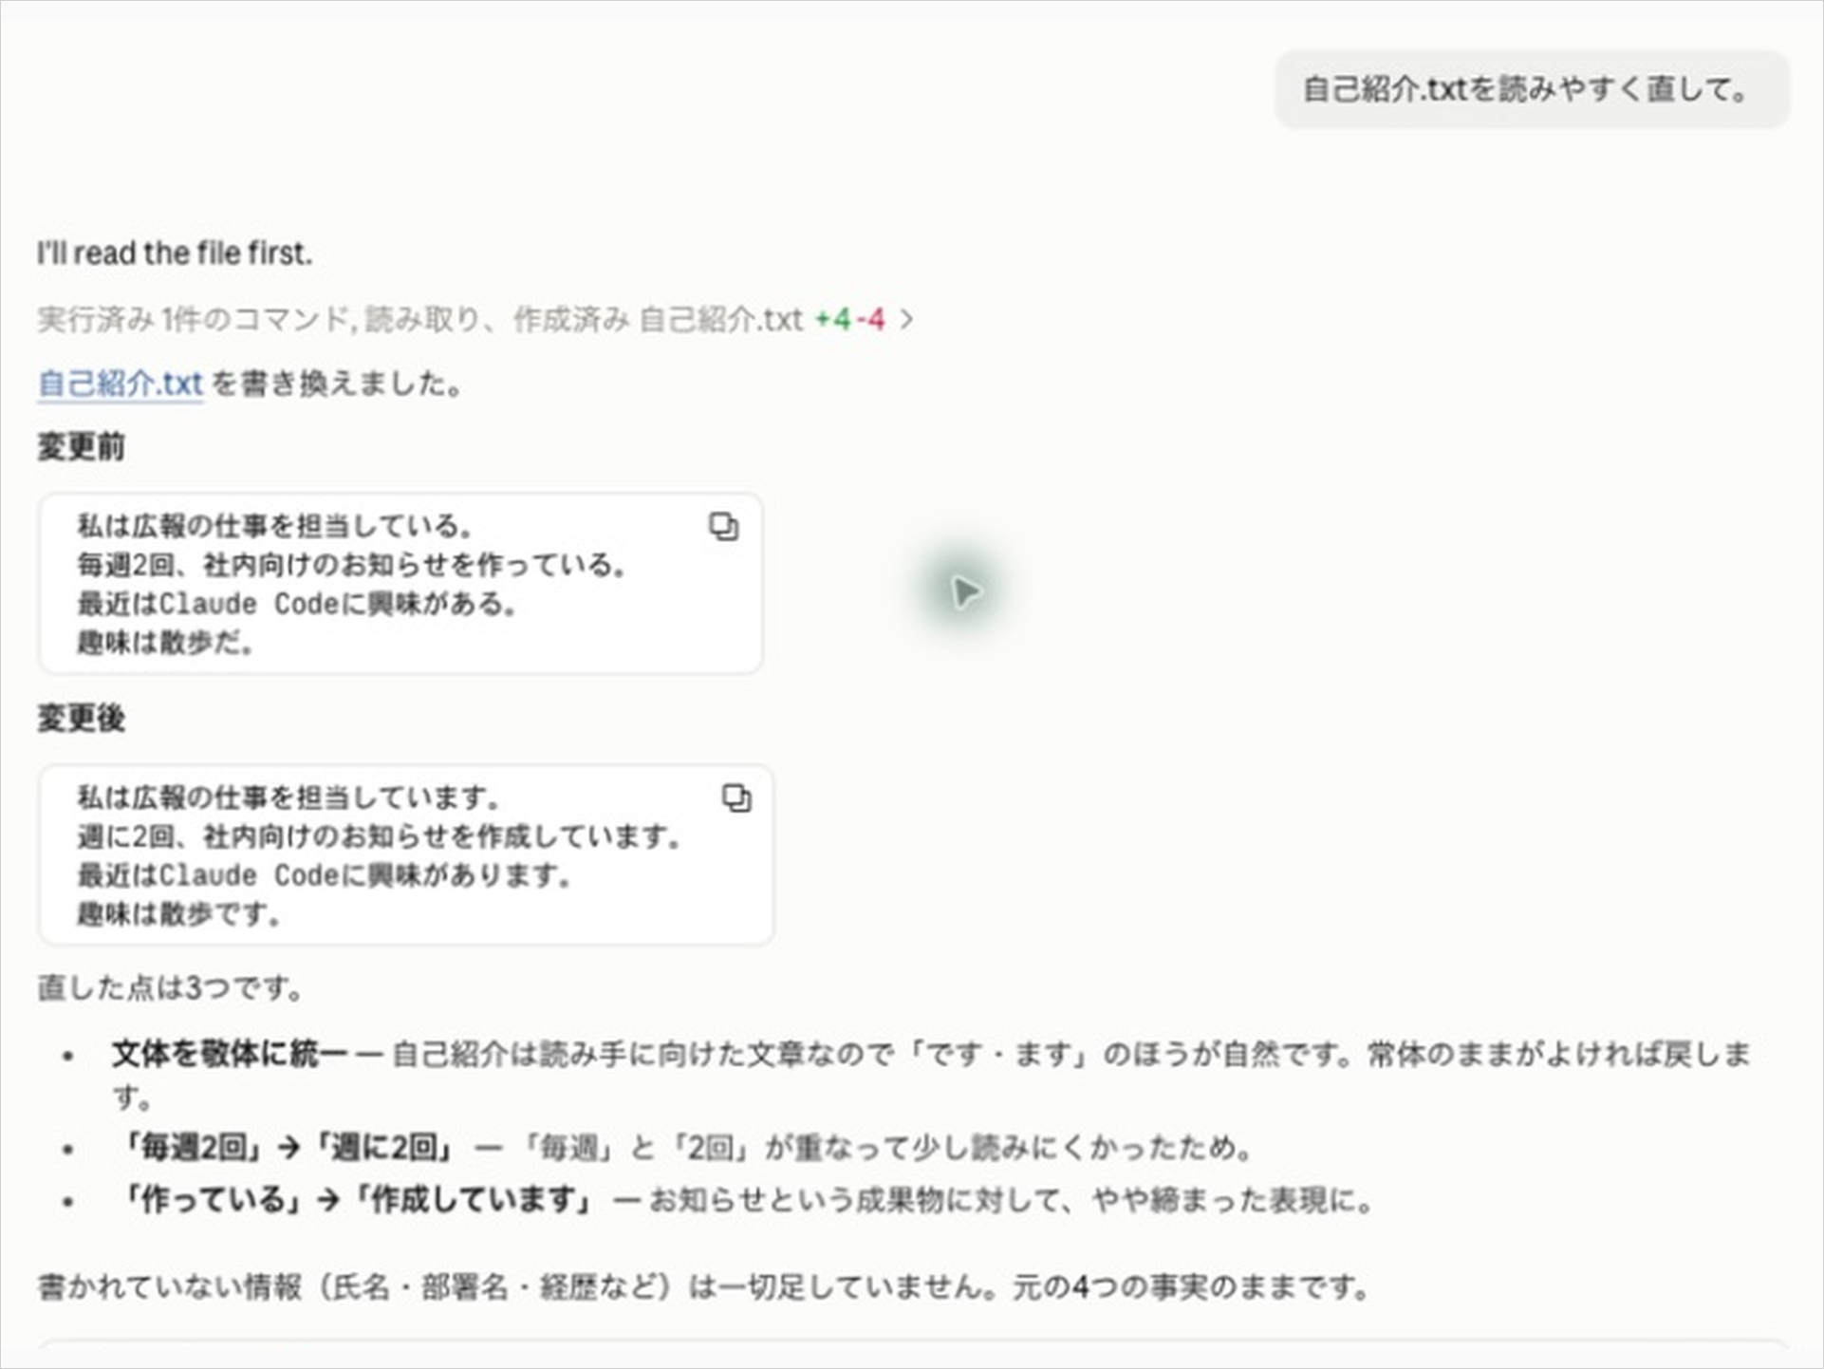Click the text 実行済み 1件のコマンド, 読み取り
Image resolution: width=1824 pixels, height=1369 pixels.
point(258,320)
